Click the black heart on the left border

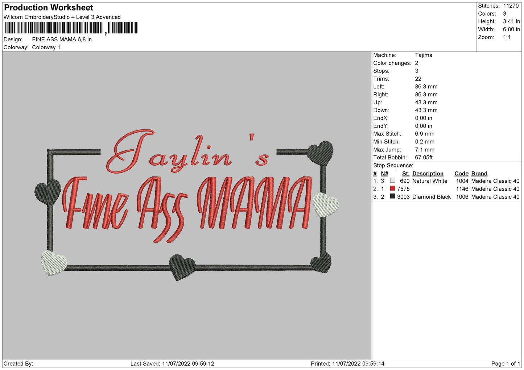(48, 192)
